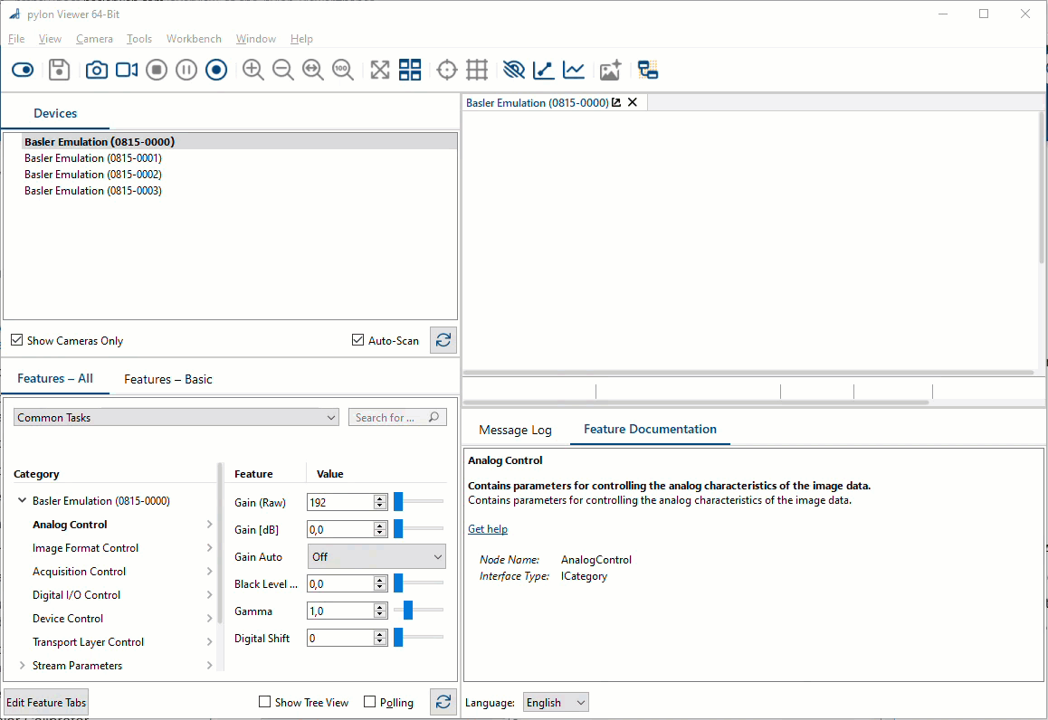
Task: Start Continuous Shot with the video camera icon
Action: point(127,69)
